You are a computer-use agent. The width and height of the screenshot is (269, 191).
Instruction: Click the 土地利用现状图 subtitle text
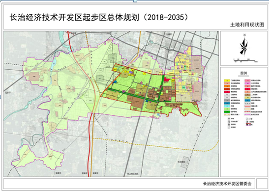247,25
